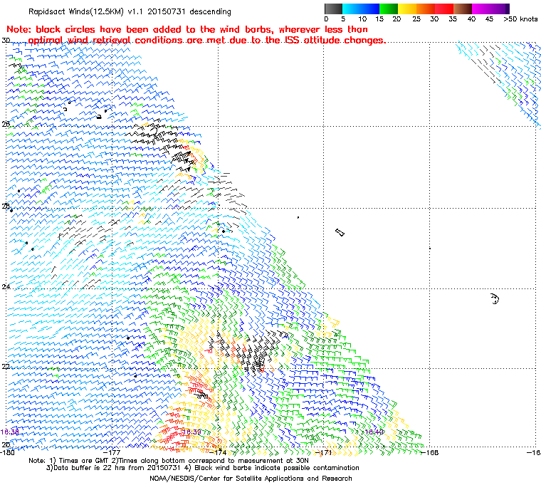The width and height of the screenshot is (541, 490).
Task: Select the orange 25-30 knots legend segment
Action: coord(426,9)
